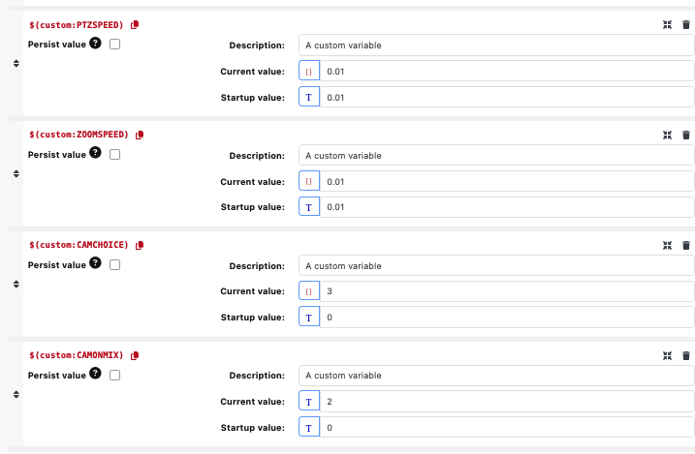Toggle expression mode for PTZSPEED current value
The height and width of the screenshot is (454, 695).
pos(309,72)
